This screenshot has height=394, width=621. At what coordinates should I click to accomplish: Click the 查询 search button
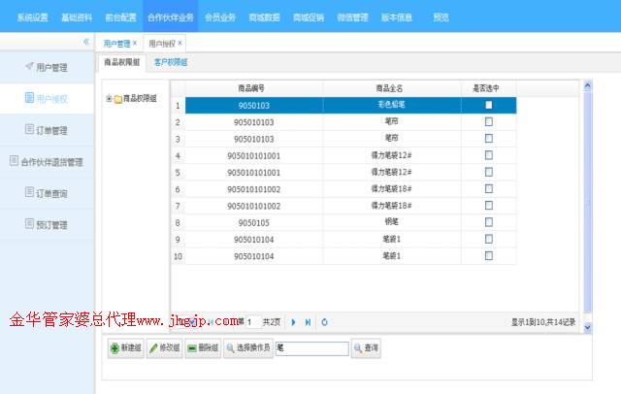(x=366, y=348)
